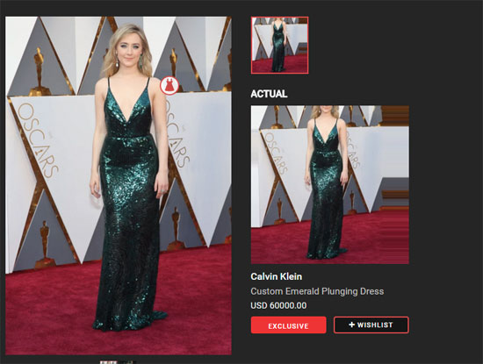The image size is (483, 364).
Task: Click the OSCARS logo in ACTUAL preview
Action: [x=277, y=153]
